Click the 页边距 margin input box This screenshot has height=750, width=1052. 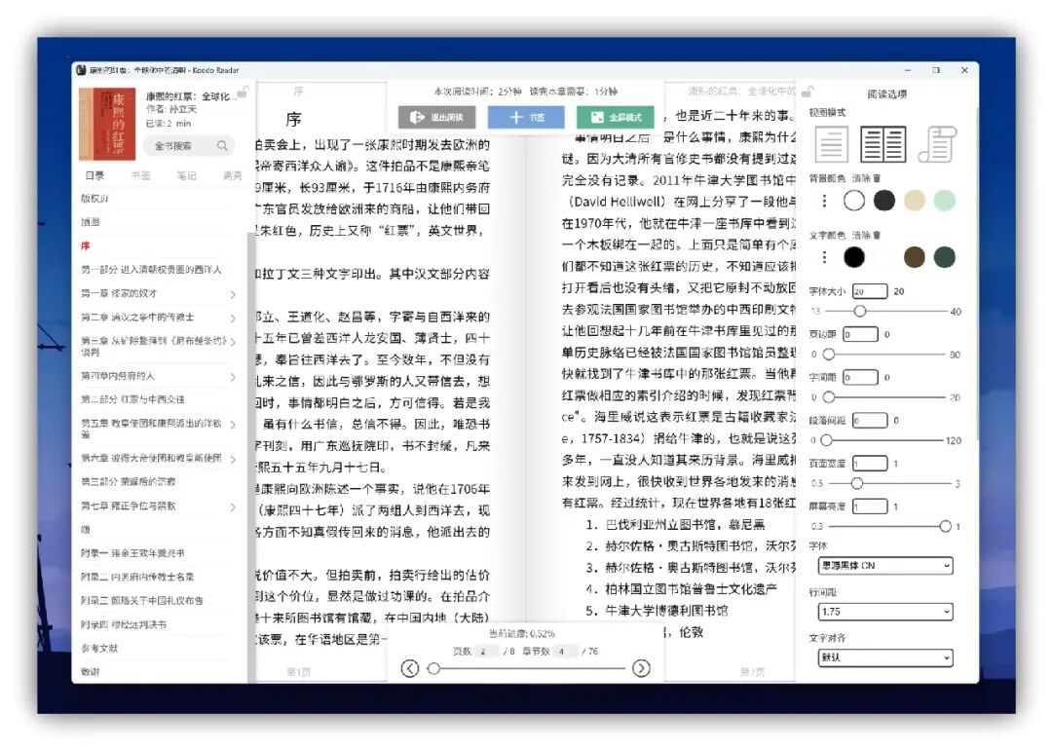click(x=861, y=334)
